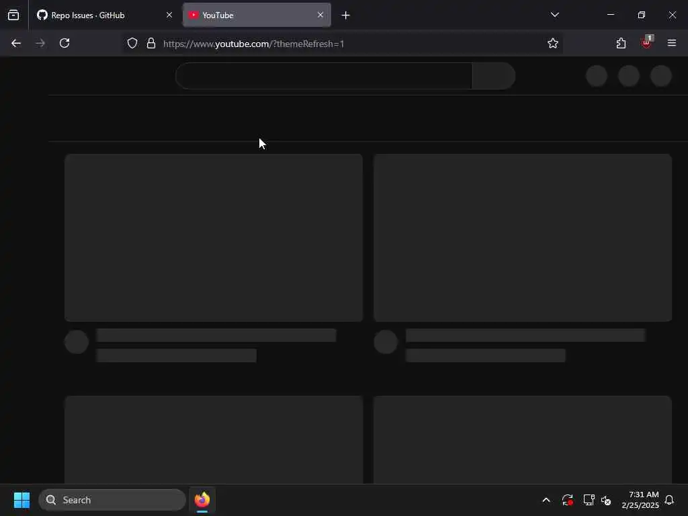This screenshot has width=688, height=516.
Task: Open the Windows Start menu
Action: coord(21,500)
